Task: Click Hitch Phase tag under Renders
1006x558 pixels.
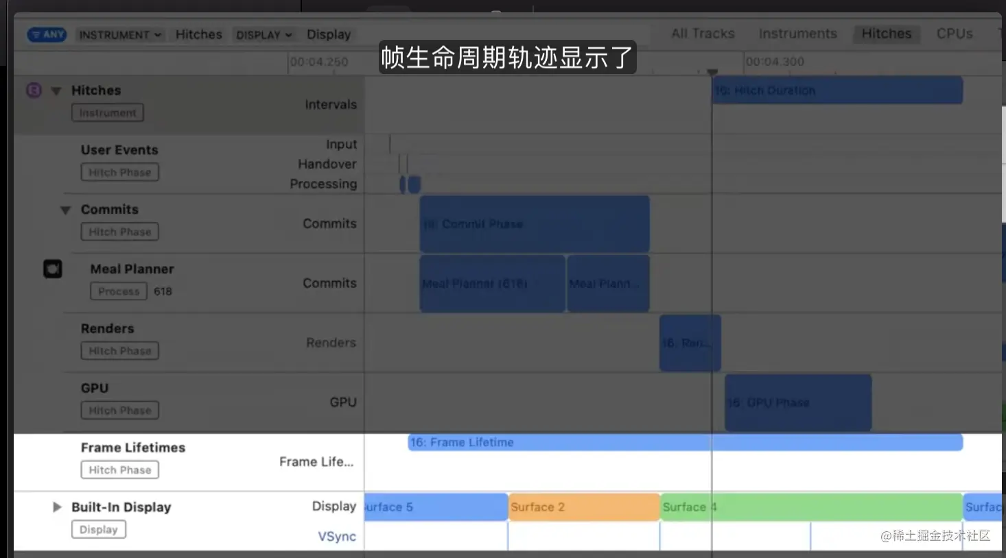Action: click(x=120, y=351)
